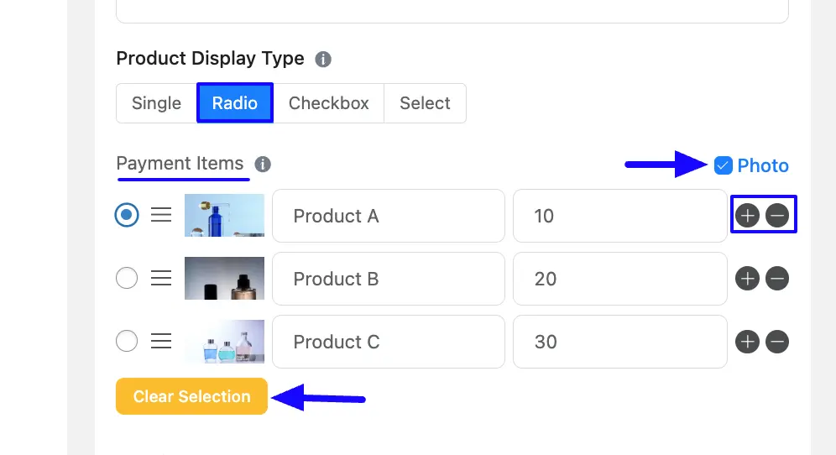Grab the drag handle of Product A

161,215
